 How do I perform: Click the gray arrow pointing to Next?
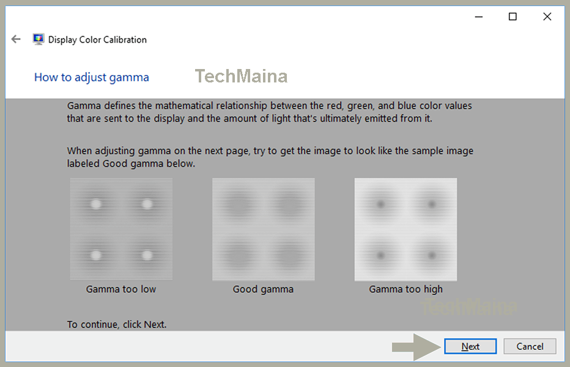click(415, 346)
